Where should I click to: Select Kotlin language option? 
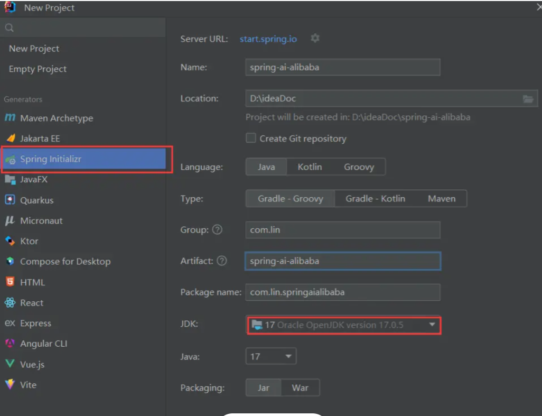[x=310, y=167]
